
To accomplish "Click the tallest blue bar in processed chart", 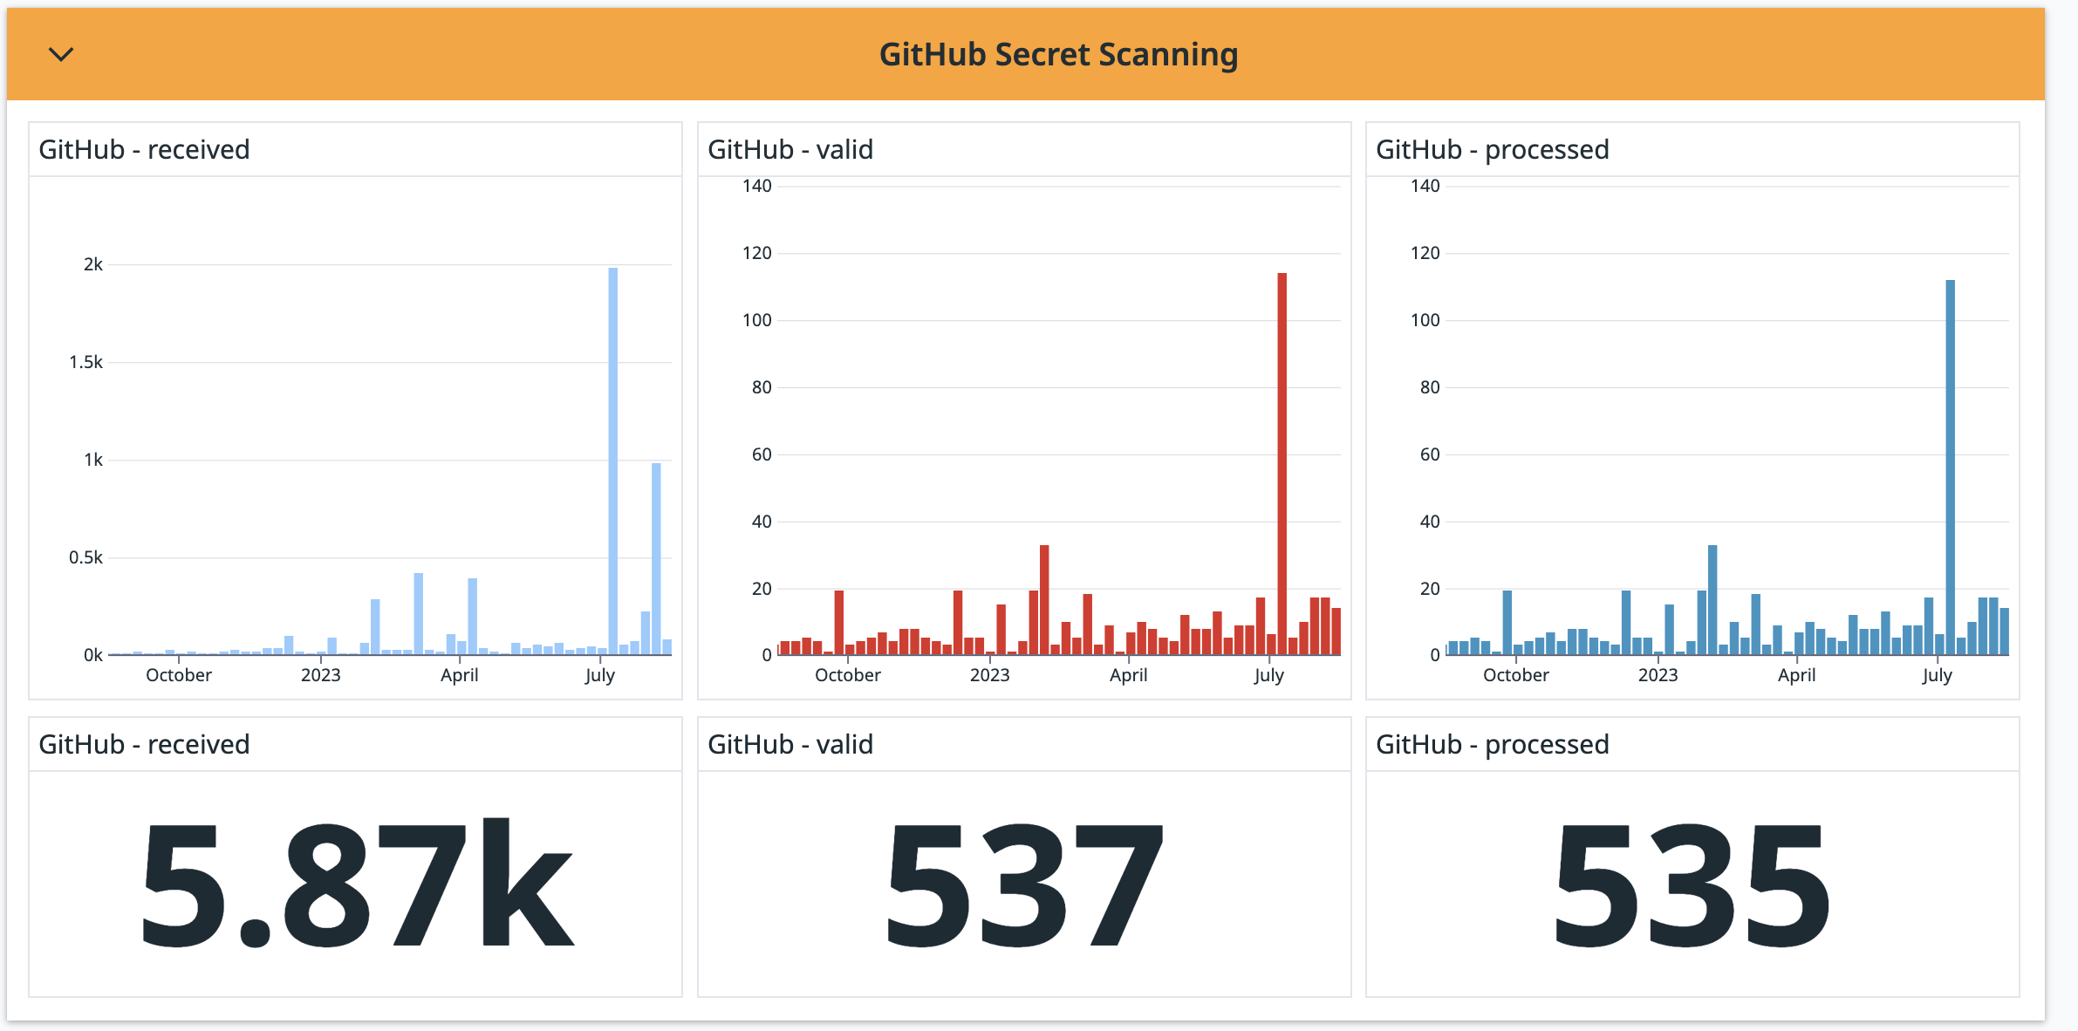I will (1950, 467).
